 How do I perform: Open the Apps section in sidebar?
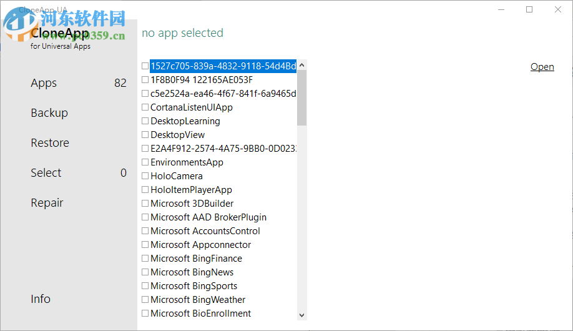pyautogui.click(x=44, y=83)
